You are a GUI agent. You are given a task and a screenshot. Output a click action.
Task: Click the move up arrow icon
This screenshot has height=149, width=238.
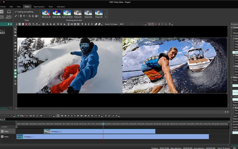pos(82,24)
